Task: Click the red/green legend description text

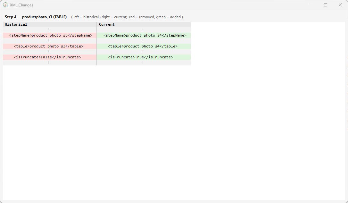Action: [127, 17]
